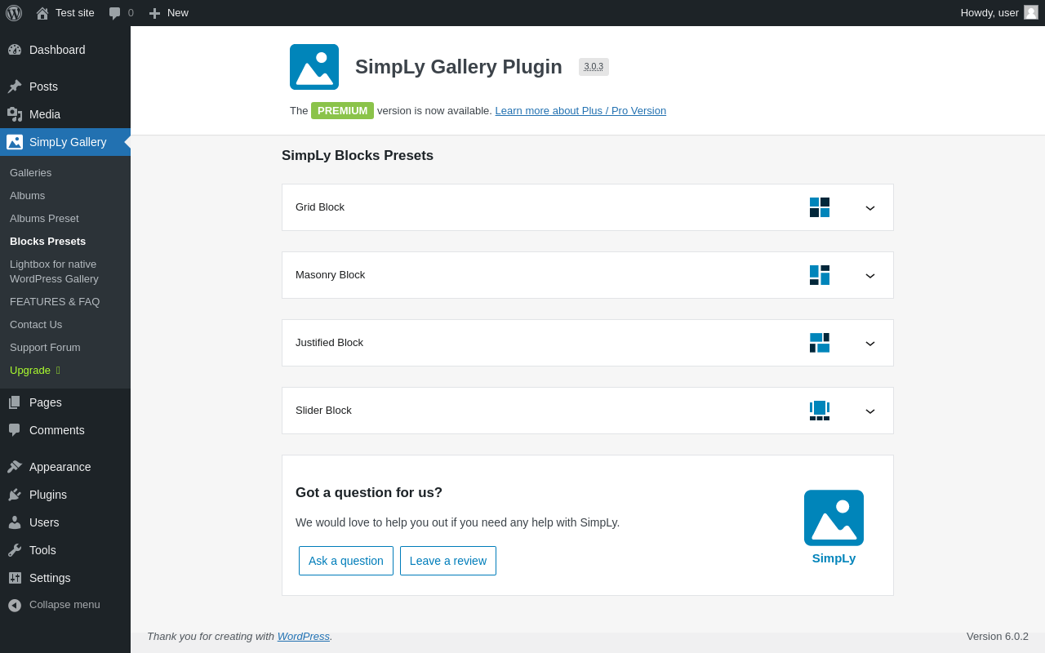The height and width of the screenshot is (653, 1045).
Task: Collapse the admin sidebar menu
Action: pos(64,605)
